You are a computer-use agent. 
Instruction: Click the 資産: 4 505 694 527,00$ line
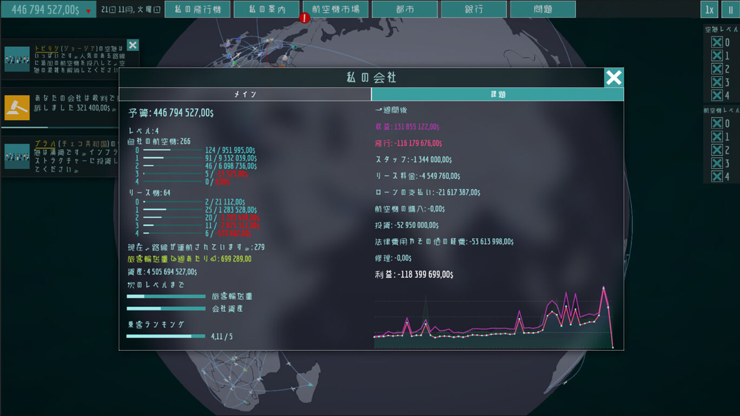tap(162, 272)
